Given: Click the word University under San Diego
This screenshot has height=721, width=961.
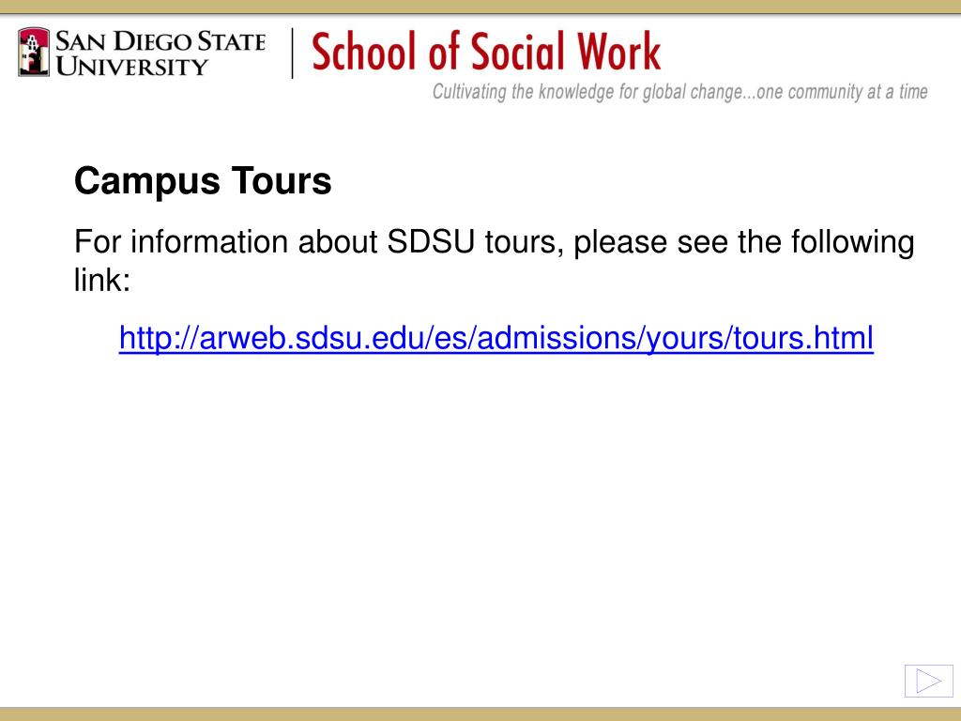Looking at the screenshot, I should [x=132, y=67].
